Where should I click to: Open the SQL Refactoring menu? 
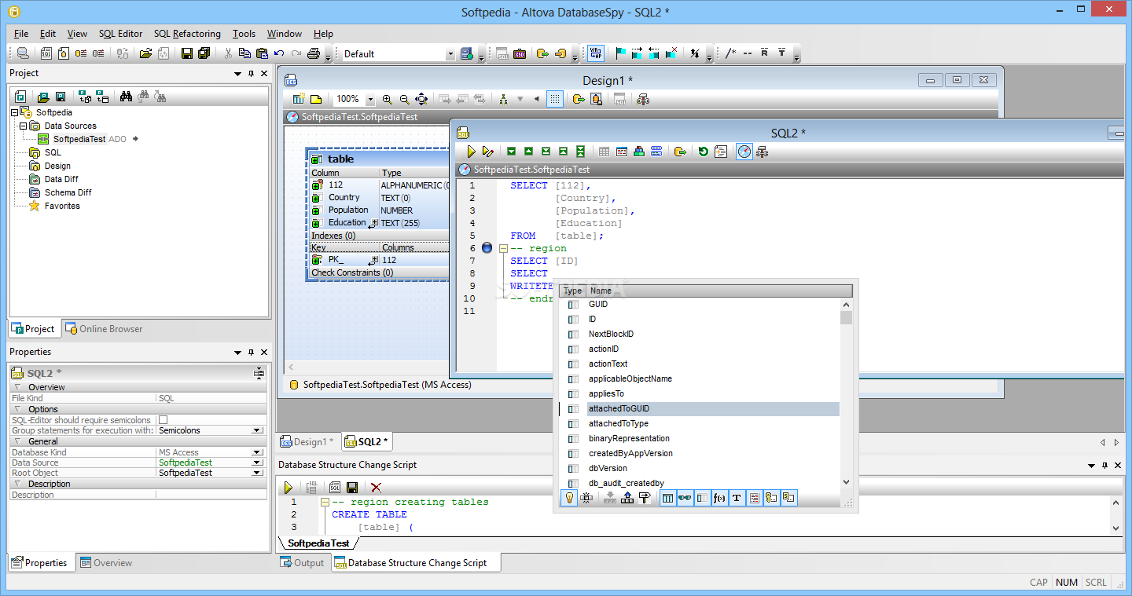[x=187, y=34]
